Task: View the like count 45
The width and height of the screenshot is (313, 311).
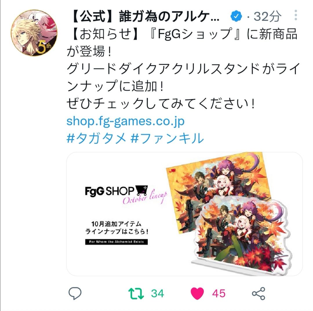Action: pos(219,293)
